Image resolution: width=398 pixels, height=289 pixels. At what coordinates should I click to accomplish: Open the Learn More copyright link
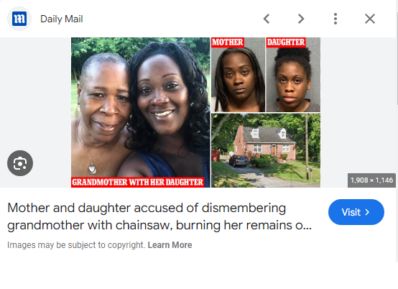click(x=170, y=245)
